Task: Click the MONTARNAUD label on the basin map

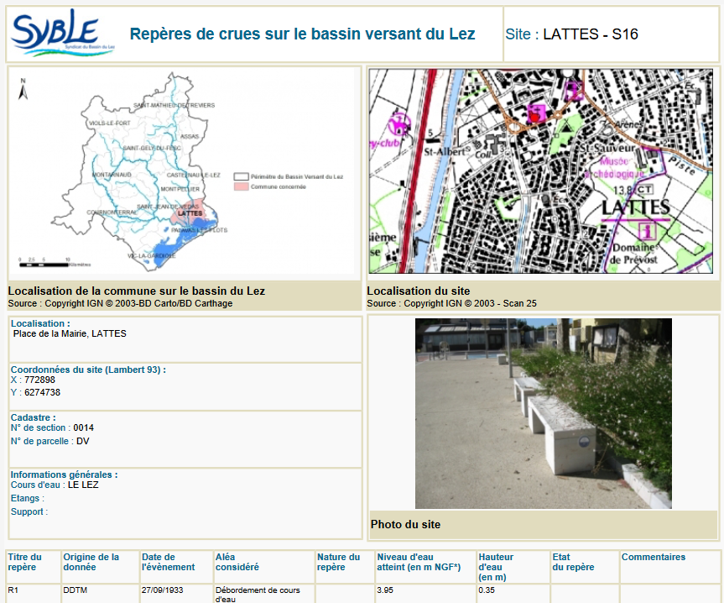Action: click(112, 175)
